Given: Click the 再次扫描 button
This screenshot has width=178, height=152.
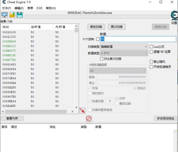Looking at the screenshot, I should [x=117, y=27].
